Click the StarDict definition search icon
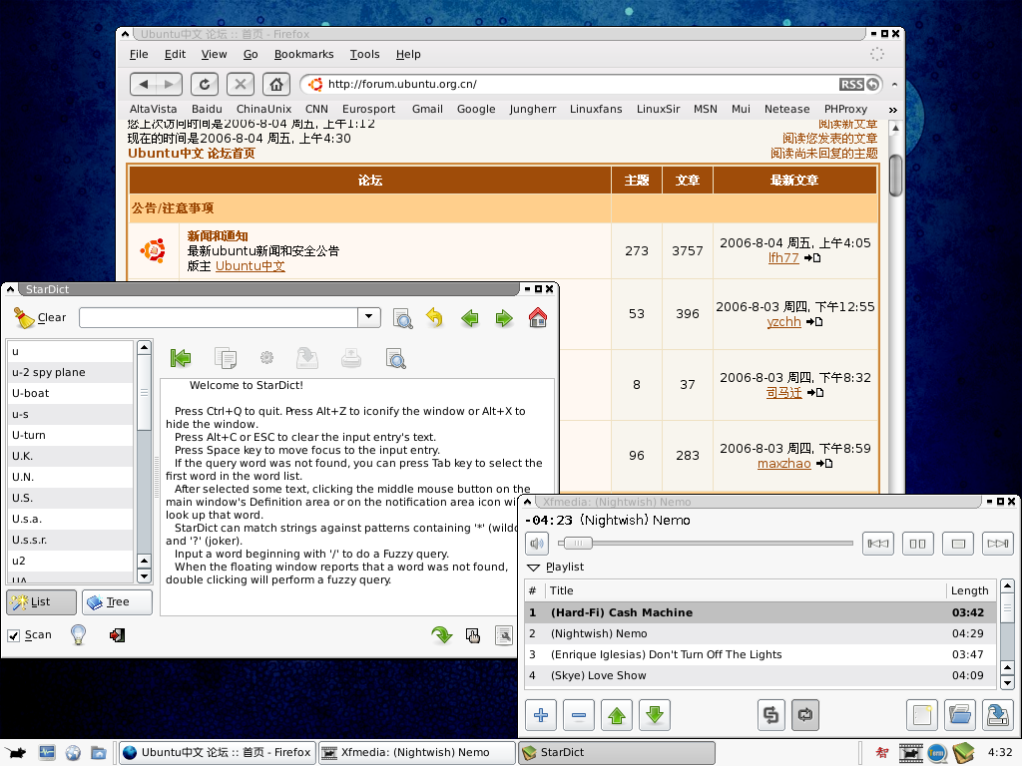This screenshot has width=1022, height=766. [x=396, y=358]
